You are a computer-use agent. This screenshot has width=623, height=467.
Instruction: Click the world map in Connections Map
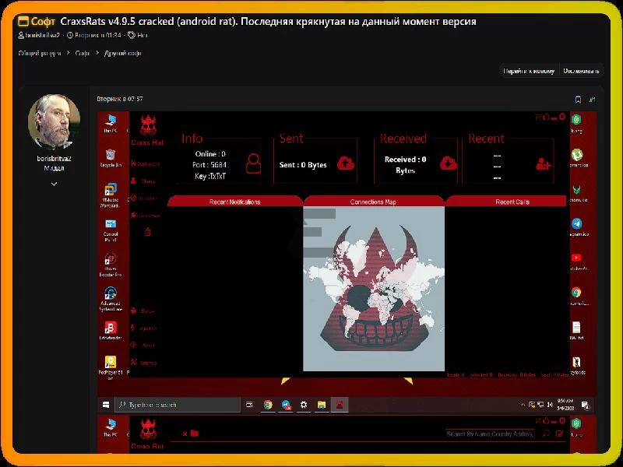[x=374, y=289]
